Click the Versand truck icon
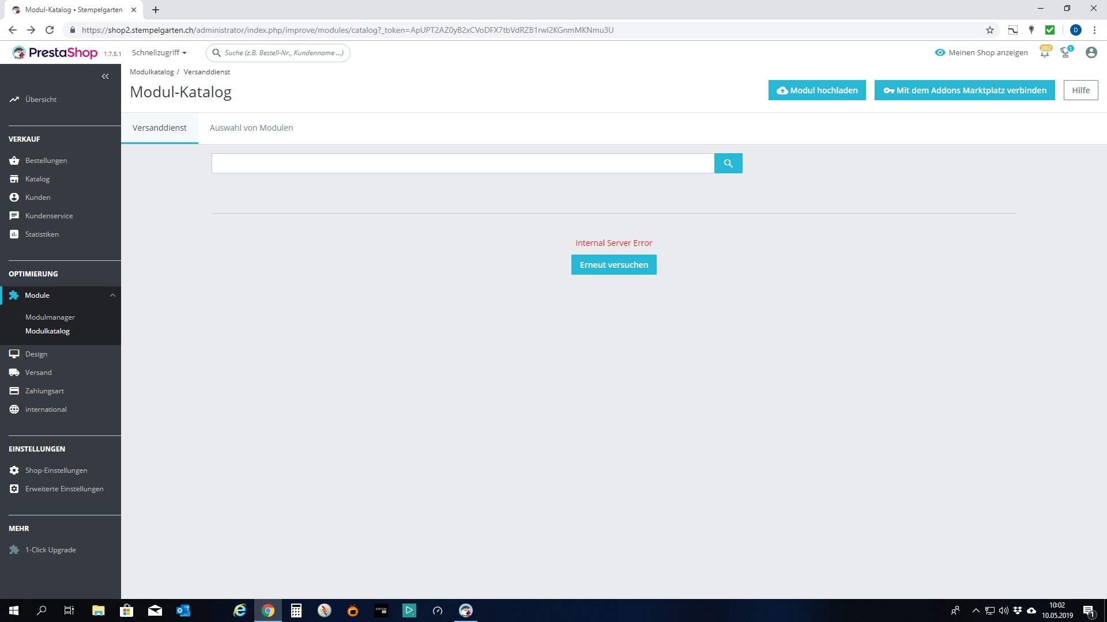 pyautogui.click(x=14, y=373)
